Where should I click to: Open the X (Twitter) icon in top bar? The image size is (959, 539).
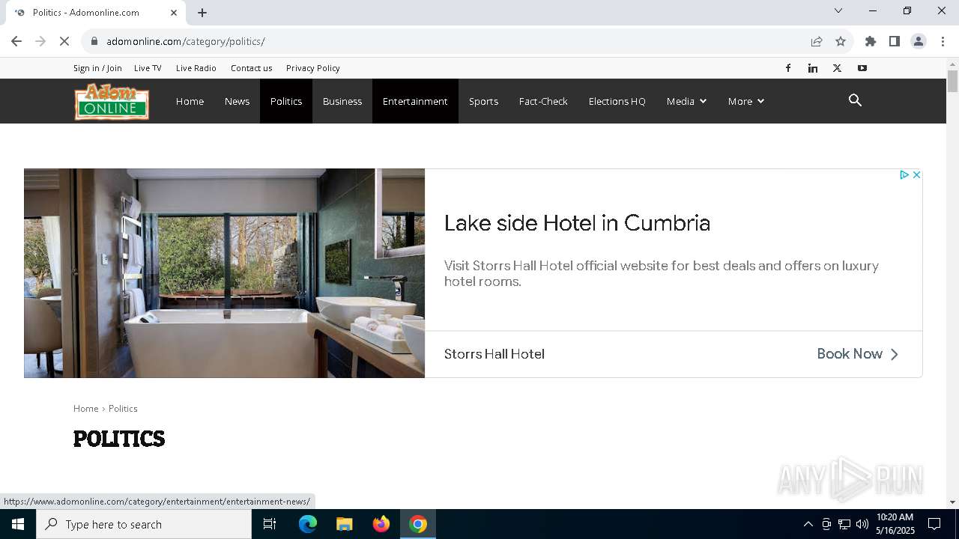[x=838, y=68]
